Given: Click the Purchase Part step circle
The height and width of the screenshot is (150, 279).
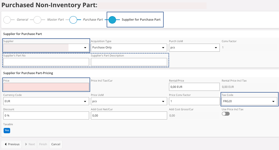Looking at the screenshot, I should coord(73,20).
